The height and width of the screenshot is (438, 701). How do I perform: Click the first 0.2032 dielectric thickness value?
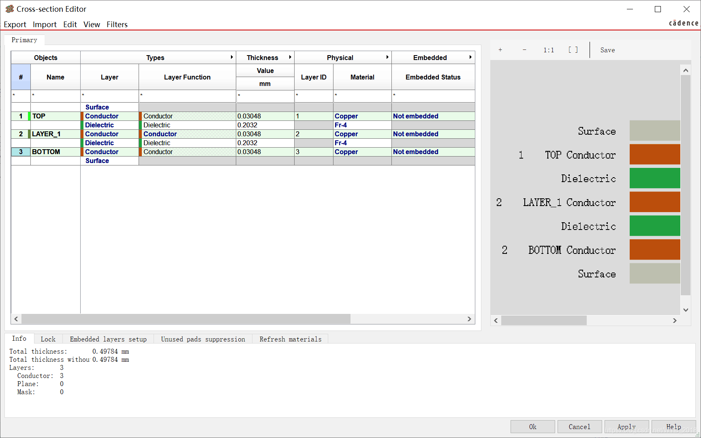point(265,125)
